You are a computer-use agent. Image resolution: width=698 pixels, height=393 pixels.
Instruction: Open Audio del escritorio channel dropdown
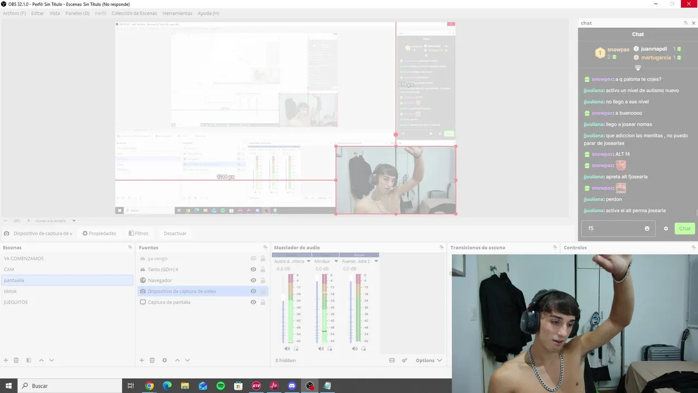(308, 261)
